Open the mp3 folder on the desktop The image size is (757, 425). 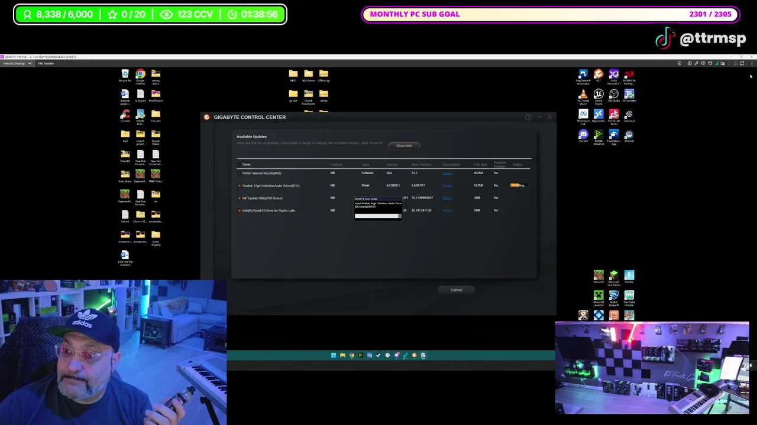[x=125, y=136]
